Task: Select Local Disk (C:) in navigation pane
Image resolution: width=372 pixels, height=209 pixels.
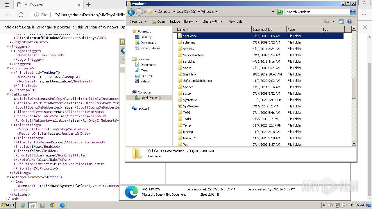Action: pos(150,98)
